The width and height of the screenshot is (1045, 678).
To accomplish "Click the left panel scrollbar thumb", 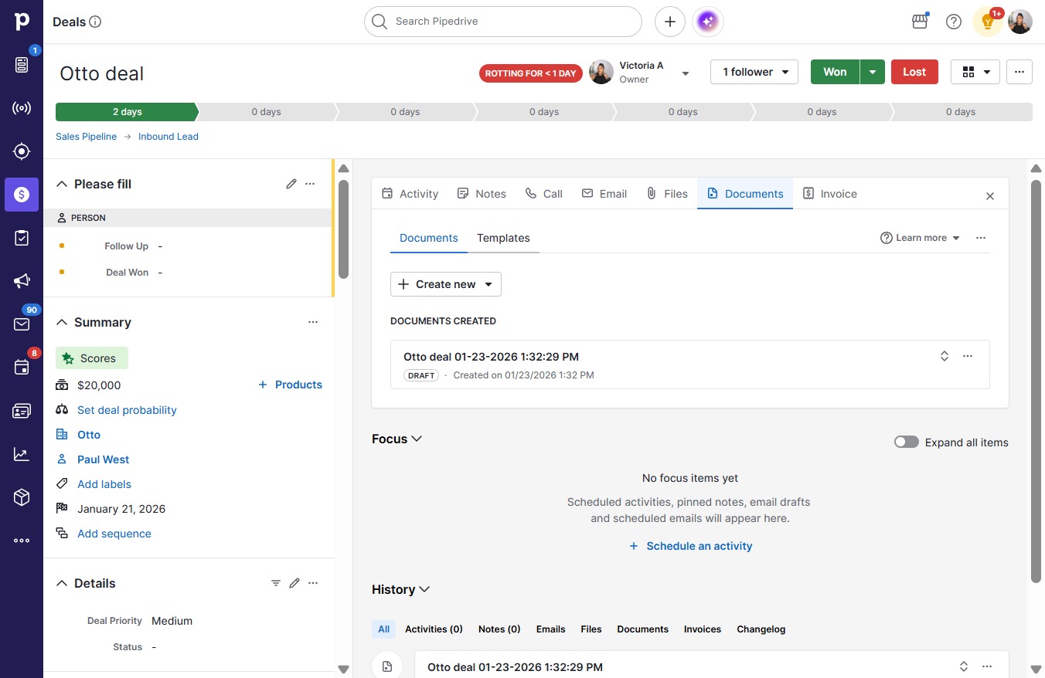I will [x=343, y=229].
